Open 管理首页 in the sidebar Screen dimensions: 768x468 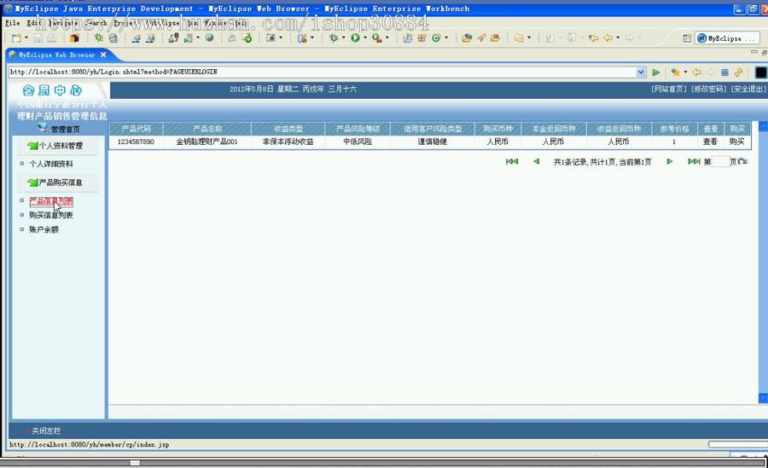[x=65, y=130]
